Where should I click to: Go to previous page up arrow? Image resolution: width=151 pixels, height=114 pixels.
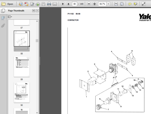click(x=63, y=4)
